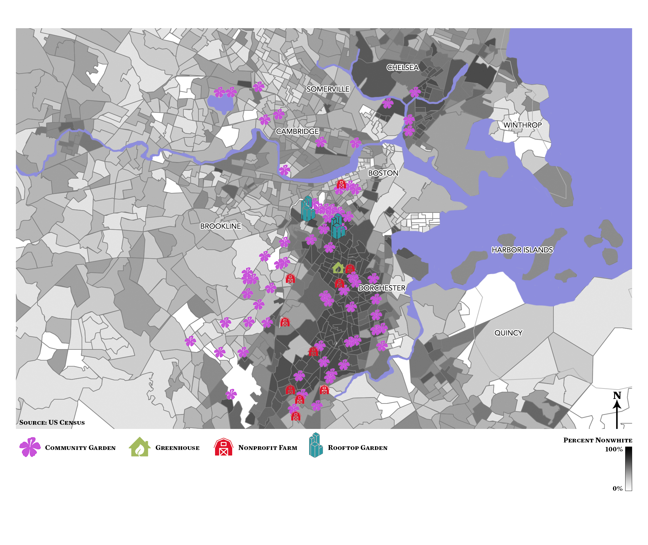Select the southernmost red barn marker
The image size is (648, 545).
pyautogui.click(x=295, y=416)
